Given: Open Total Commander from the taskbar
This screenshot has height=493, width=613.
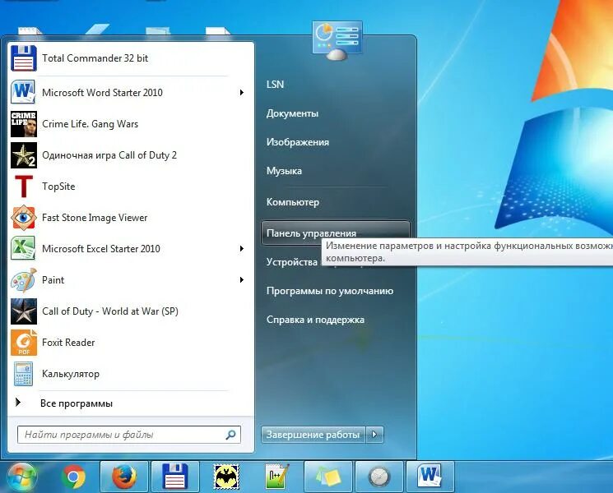Looking at the screenshot, I should tap(175, 477).
